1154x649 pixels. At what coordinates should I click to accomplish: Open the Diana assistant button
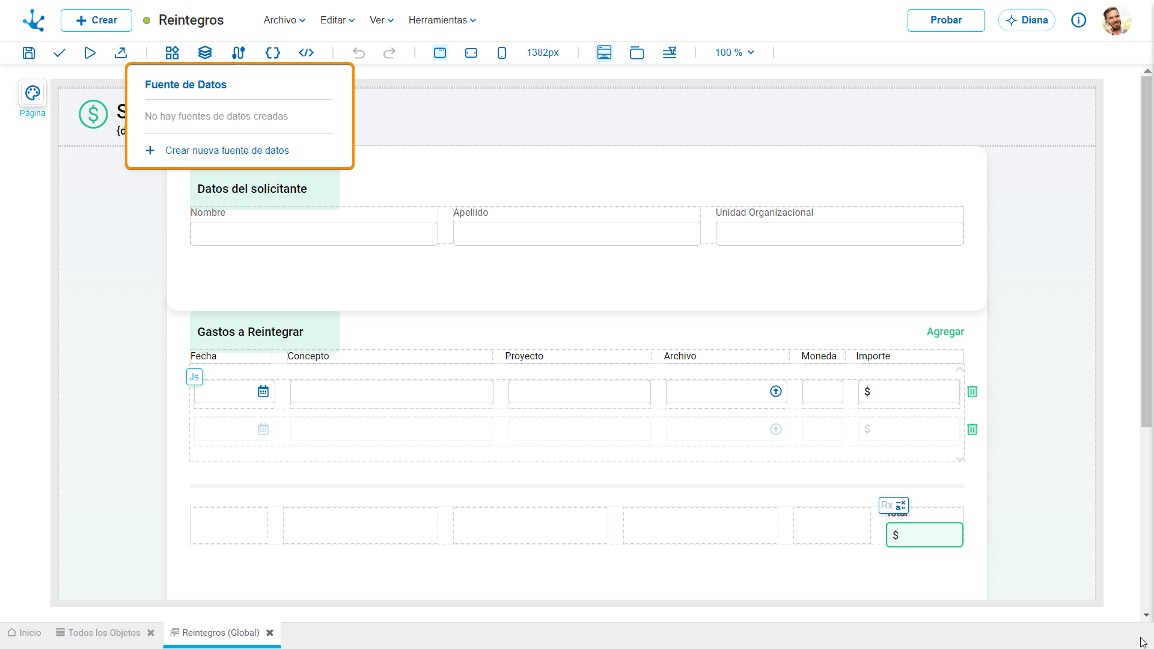pyautogui.click(x=1027, y=20)
